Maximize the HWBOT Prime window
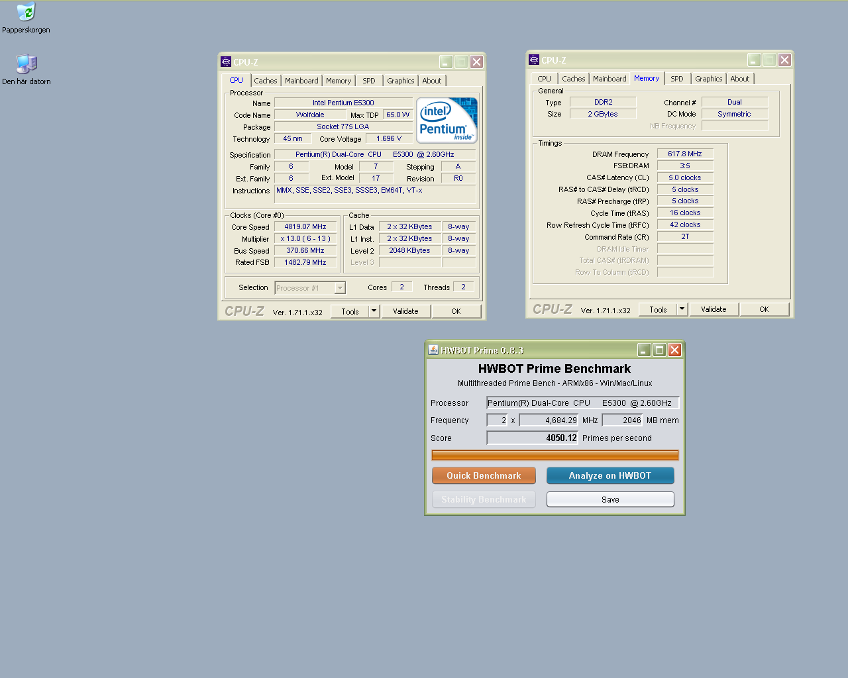 click(659, 350)
